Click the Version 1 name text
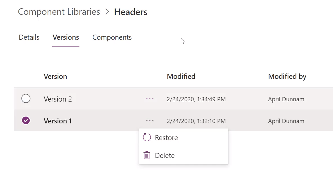This screenshot has width=333, height=177. pos(58,121)
